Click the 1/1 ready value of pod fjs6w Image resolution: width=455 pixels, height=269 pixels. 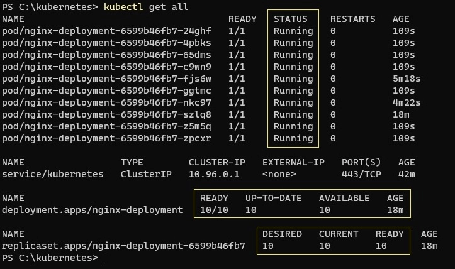point(237,79)
